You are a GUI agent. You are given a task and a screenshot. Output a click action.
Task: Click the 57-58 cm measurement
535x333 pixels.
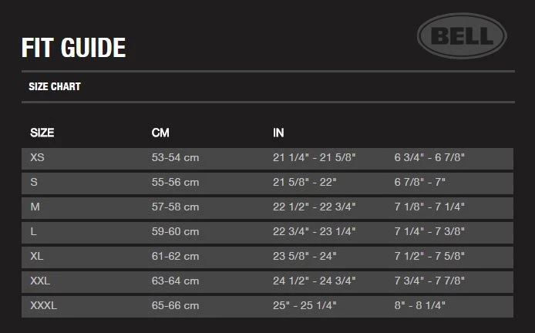pos(175,207)
